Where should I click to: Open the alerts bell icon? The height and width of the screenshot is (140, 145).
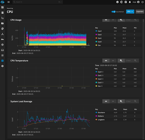coord(130,2)
